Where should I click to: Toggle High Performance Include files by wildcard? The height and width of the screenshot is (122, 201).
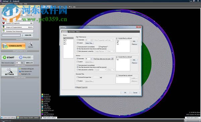(x=117, y=38)
